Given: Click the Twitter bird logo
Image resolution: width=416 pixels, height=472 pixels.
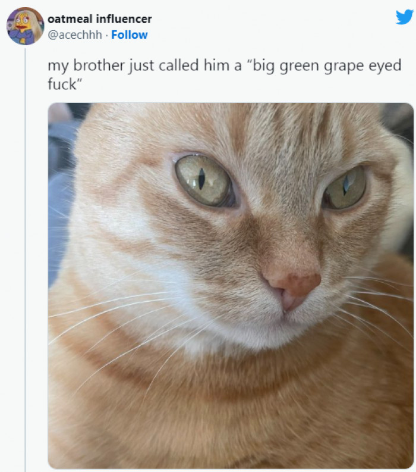Looking at the screenshot, I should click(x=404, y=17).
